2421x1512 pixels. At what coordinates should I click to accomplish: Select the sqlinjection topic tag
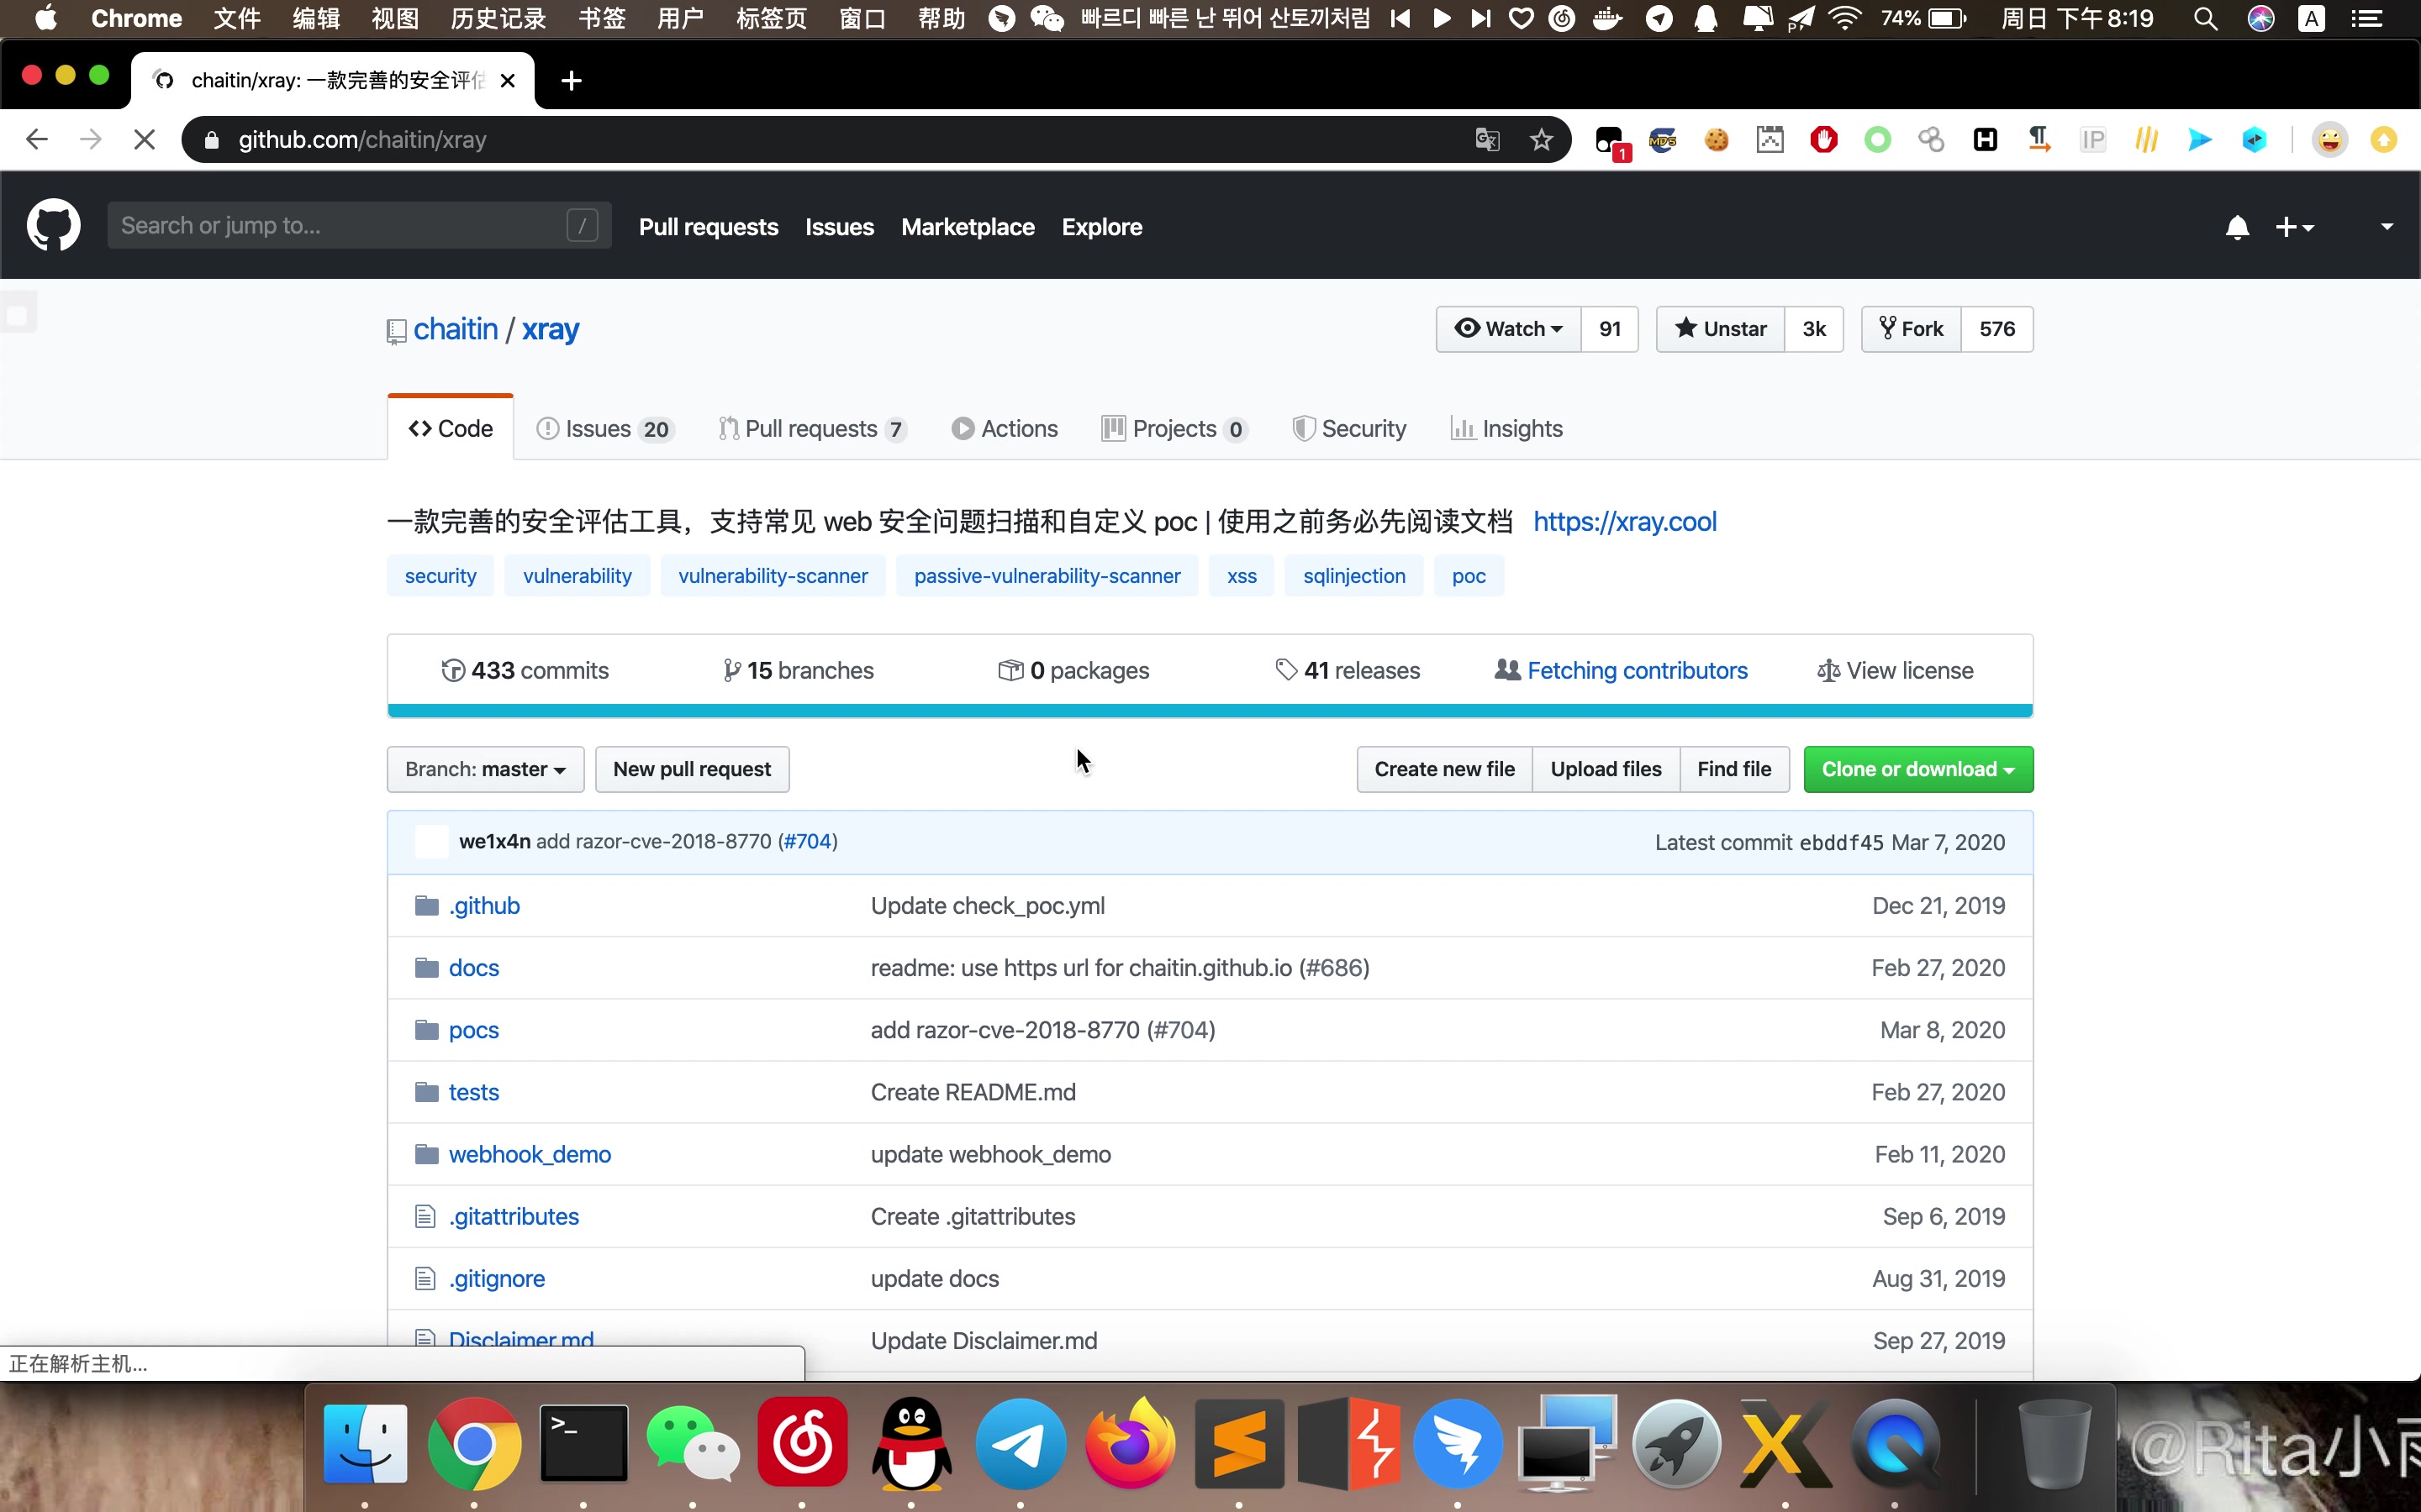tap(1353, 576)
